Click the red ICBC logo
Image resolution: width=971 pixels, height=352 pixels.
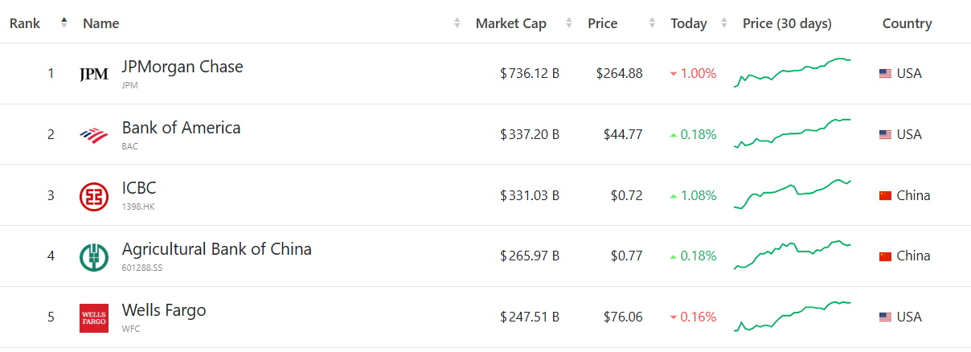coord(94,196)
